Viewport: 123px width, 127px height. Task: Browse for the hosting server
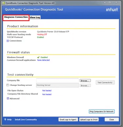[x=85, y=85]
